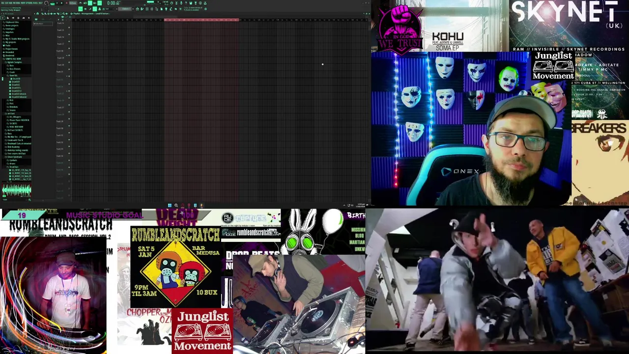Open the piano roll view icon
Image resolution: width=629 pixels, height=354 pixels.
click(142, 9)
